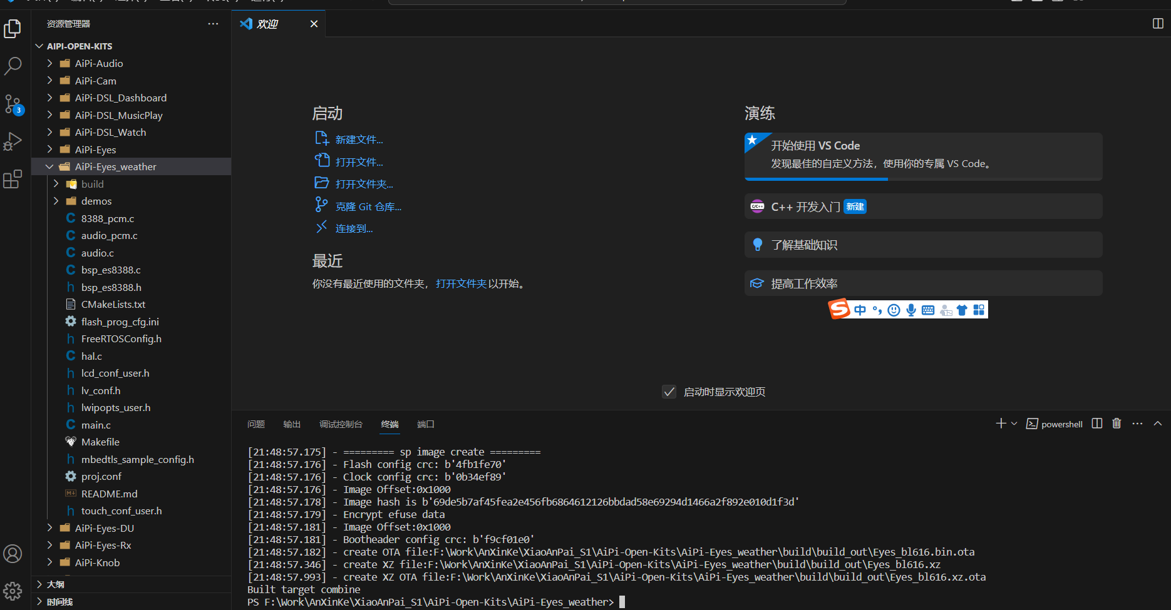Viewport: 1171px width, 610px height.
Task: Open the Manage gear icon
Action: pyautogui.click(x=13, y=591)
